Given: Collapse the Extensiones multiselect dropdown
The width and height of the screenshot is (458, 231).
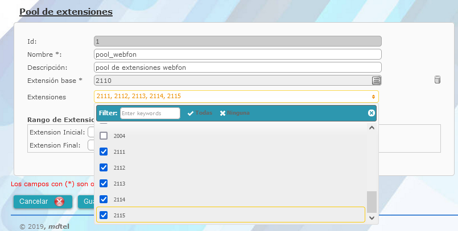Looking at the screenshot, I should pos(373,97).
